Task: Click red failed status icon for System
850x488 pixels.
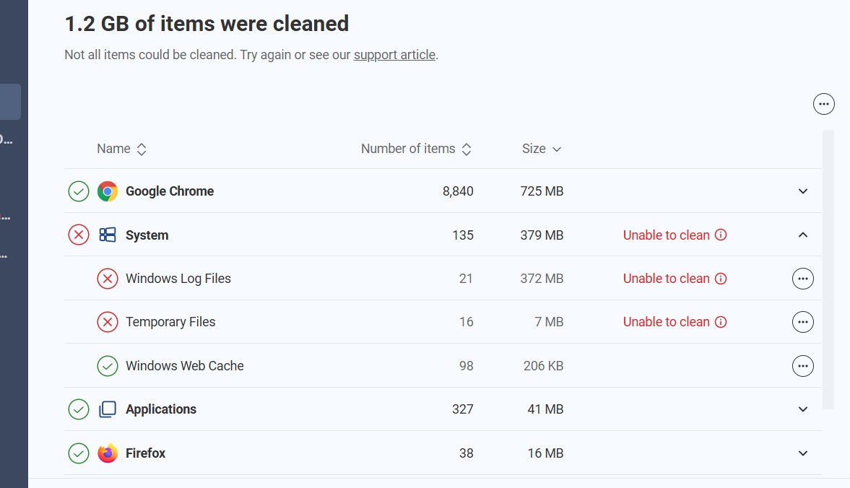Action: click(79, 235)
